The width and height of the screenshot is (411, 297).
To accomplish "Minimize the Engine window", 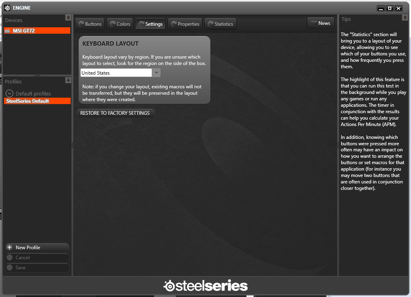I will pyautogui.click(x=381, y=8).
